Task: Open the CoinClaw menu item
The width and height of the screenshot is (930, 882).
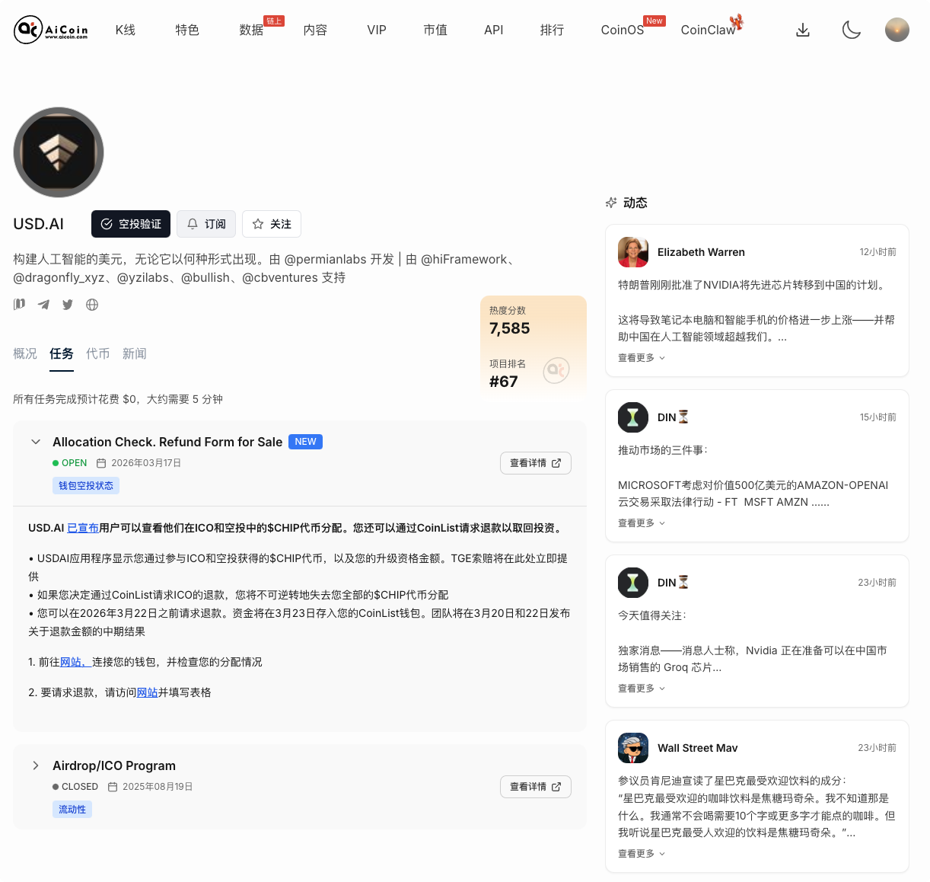Action: tap(708, 30)
